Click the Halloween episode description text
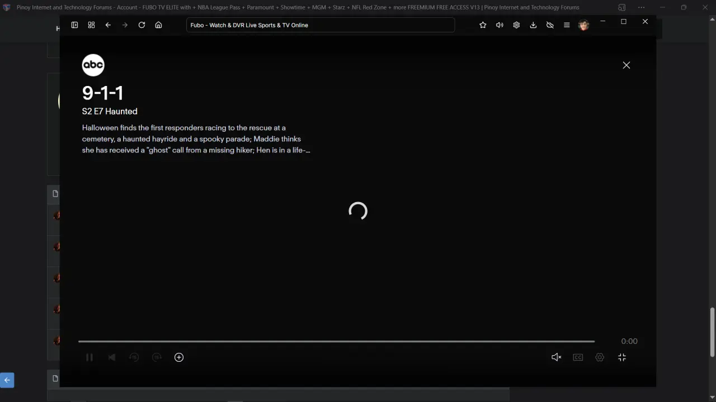This screenshot has height=402, width=716. tap(196, 139)
